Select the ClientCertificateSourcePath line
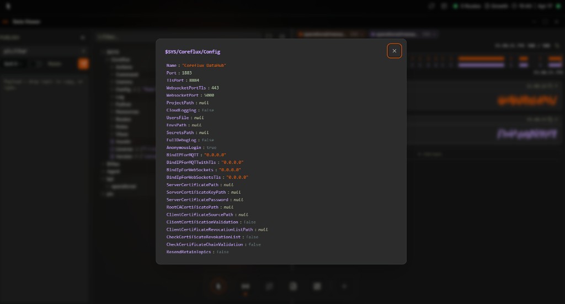This screenshot has height=304, width=565. pyautogui.click(x=207, y=215)
